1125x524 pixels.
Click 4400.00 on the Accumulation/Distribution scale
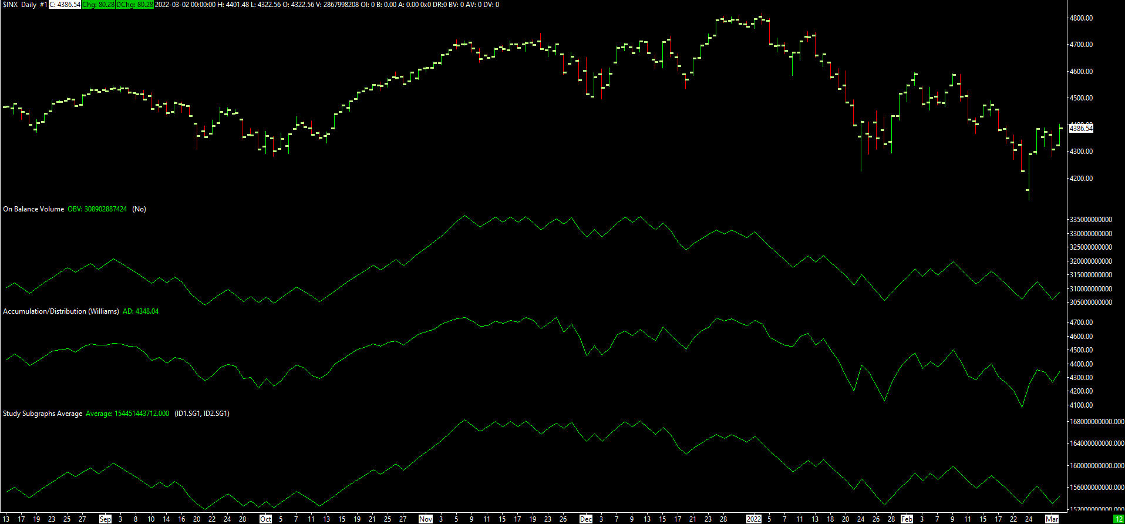point(1081,364)
